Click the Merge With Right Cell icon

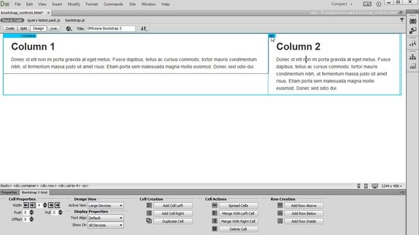click(x=215, y=221)
